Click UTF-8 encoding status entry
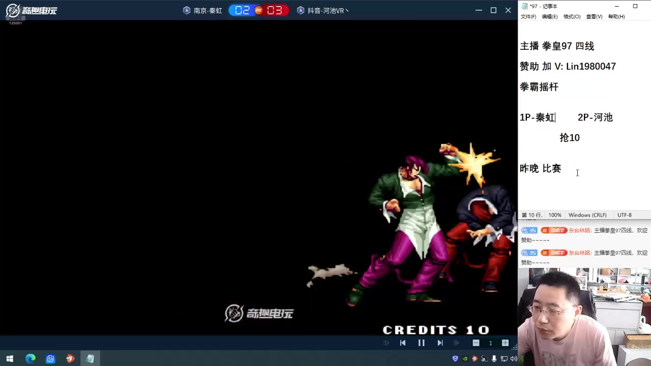The width and height of the screenshot is (651, 366). coord(625,215)
